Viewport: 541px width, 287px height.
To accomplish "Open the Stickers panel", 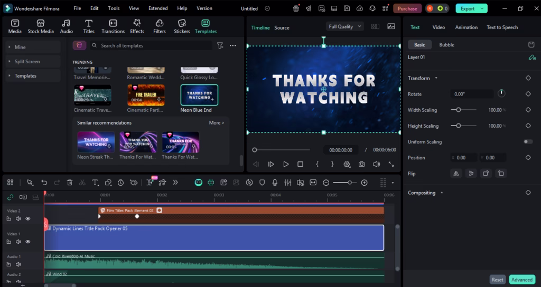I will pyautogui.click(x=182, y=26).
